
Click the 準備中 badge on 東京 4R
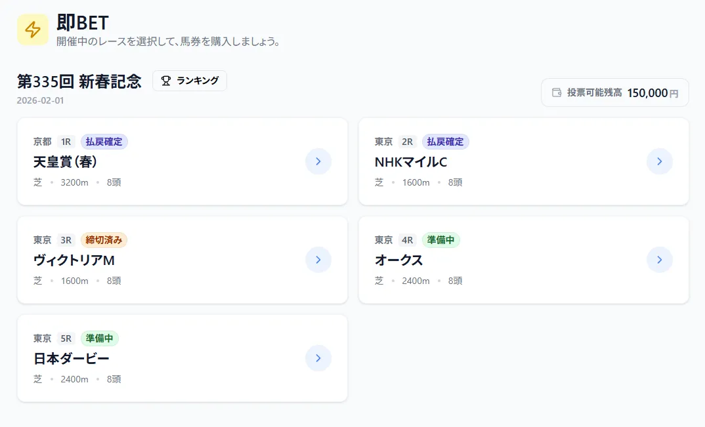(440, 239)
